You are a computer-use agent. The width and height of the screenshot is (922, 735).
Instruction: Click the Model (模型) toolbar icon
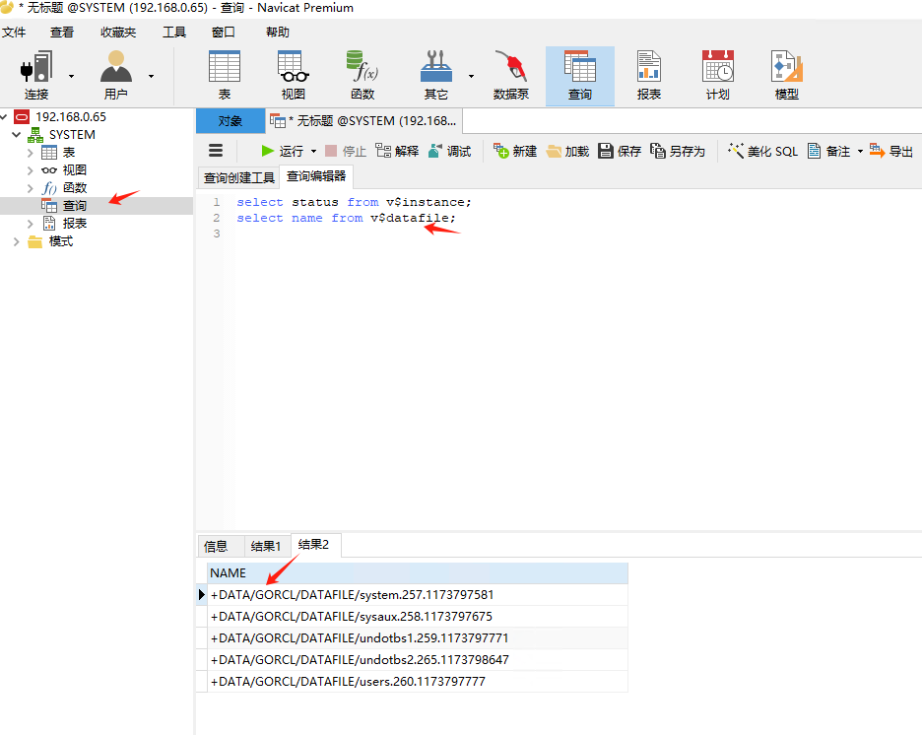tap(787, 66)
